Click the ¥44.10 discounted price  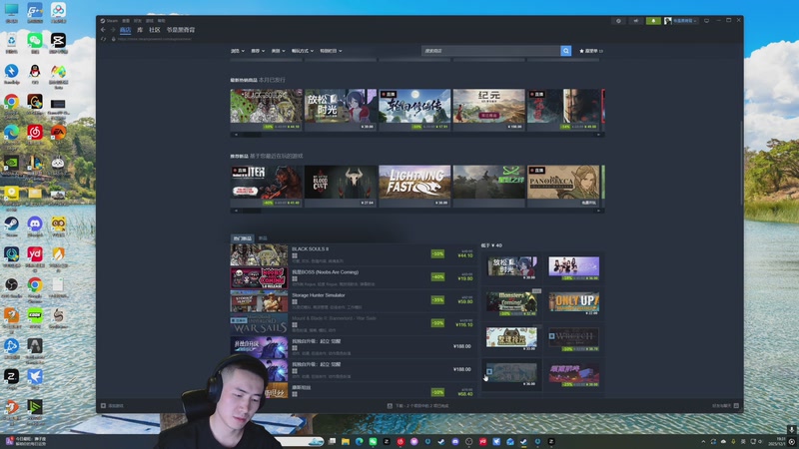[x=464, y=255]
